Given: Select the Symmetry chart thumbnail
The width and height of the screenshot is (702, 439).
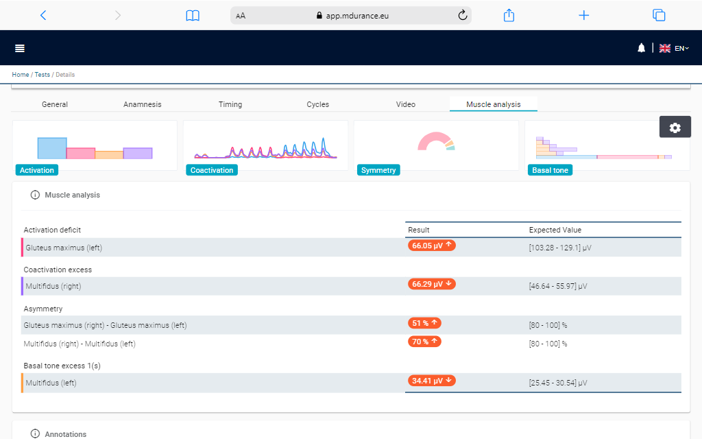Looking at the screenshot, I should [x=436, y=146].
